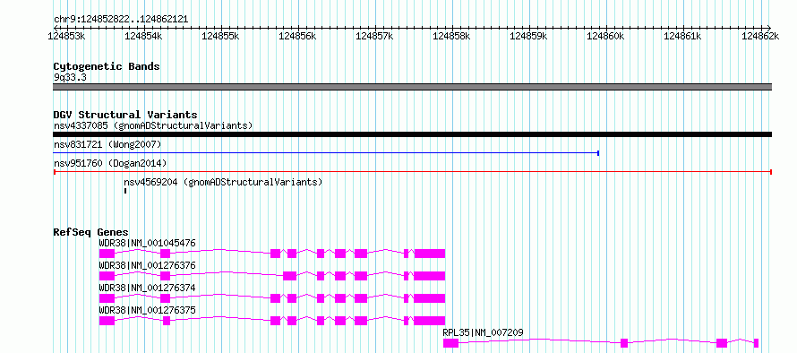Click the blue nsv831721 variant line

326,152
